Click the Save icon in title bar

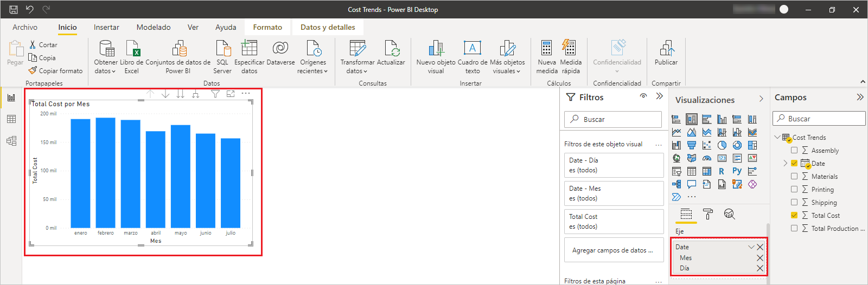pyautogui.click(x=14, y=9)
